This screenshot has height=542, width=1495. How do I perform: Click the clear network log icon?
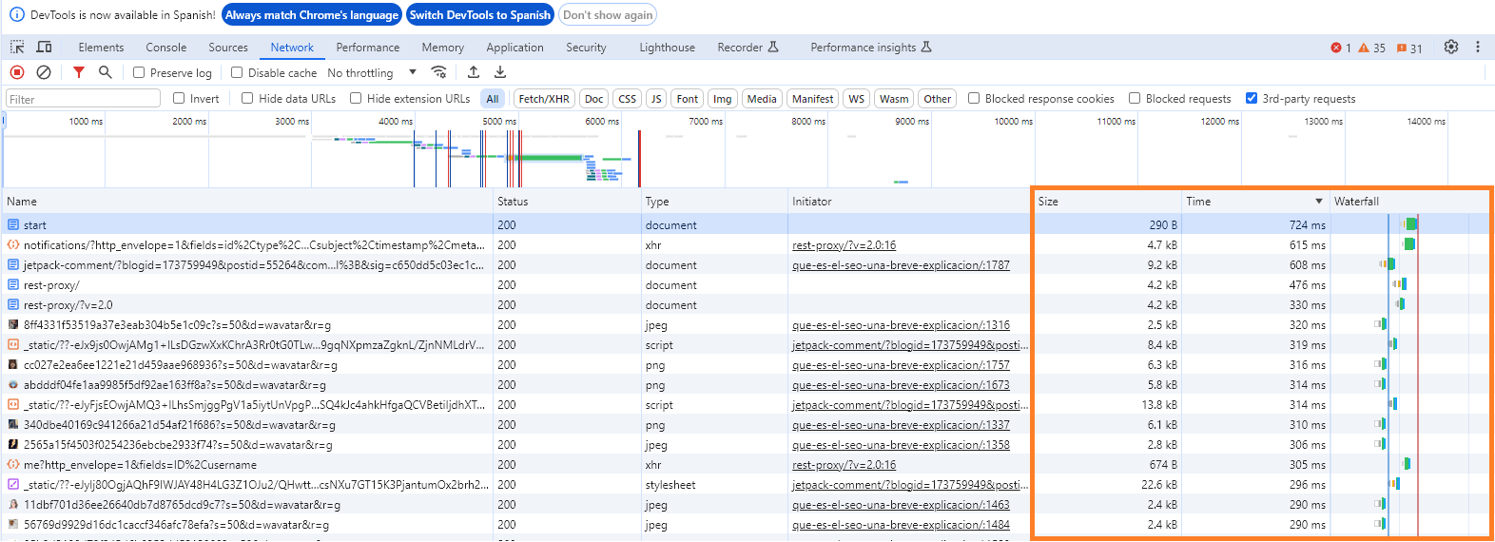tap(44, 72)
